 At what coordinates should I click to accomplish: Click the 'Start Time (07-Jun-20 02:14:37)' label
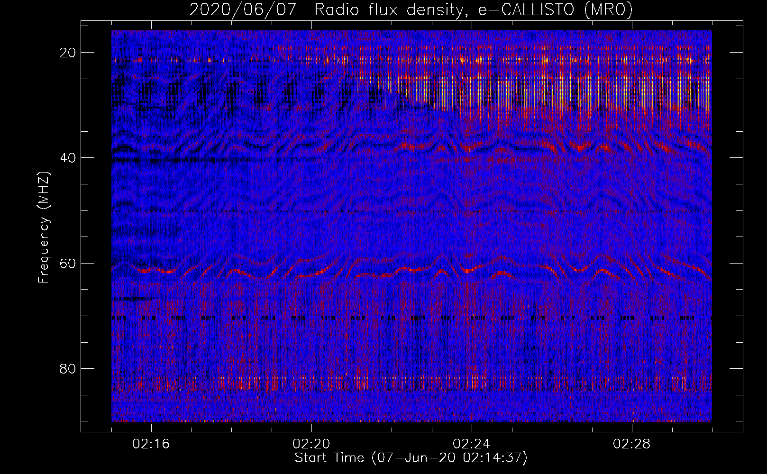[411, 458]
